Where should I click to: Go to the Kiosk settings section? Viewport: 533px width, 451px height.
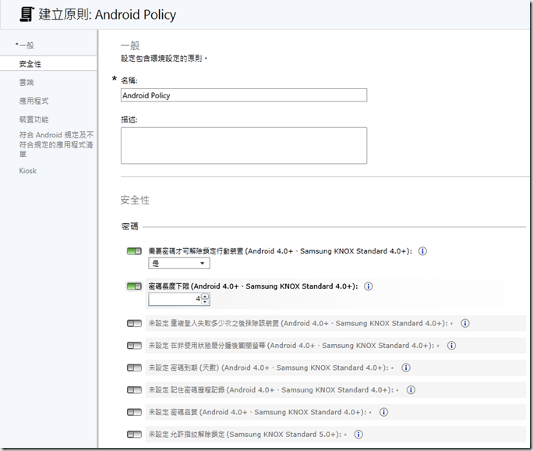click(28, 170)
